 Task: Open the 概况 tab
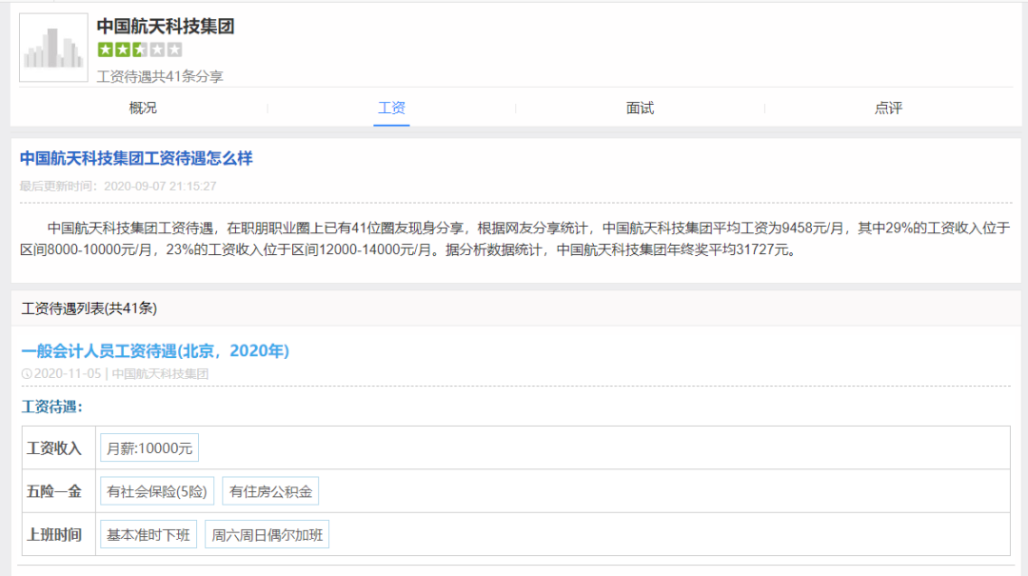143,108
